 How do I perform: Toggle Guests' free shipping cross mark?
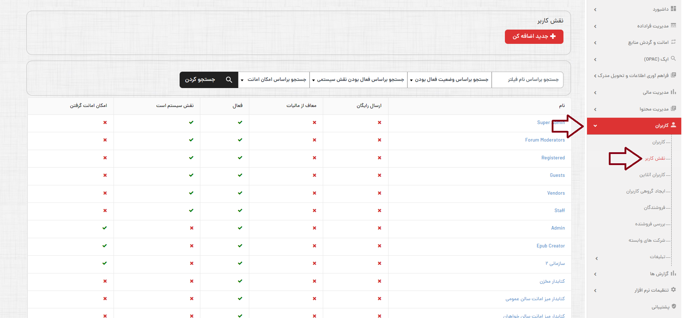pos(379,175)
